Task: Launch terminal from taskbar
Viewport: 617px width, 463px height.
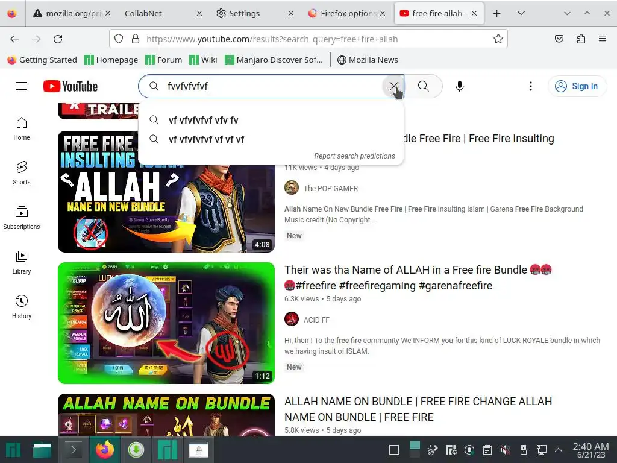Action: point(73,450)
